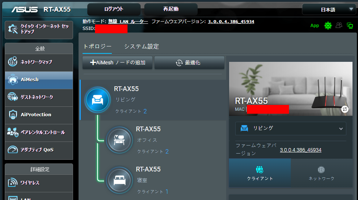Open the language dropdown 日本語

(x=329, y=10)
